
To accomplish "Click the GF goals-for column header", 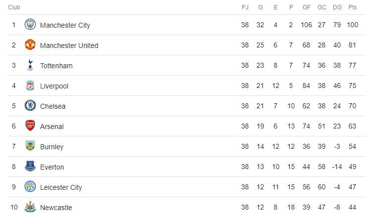I will 306,7.
